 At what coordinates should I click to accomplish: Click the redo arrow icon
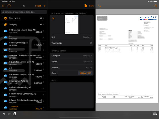tap(9, 114)
